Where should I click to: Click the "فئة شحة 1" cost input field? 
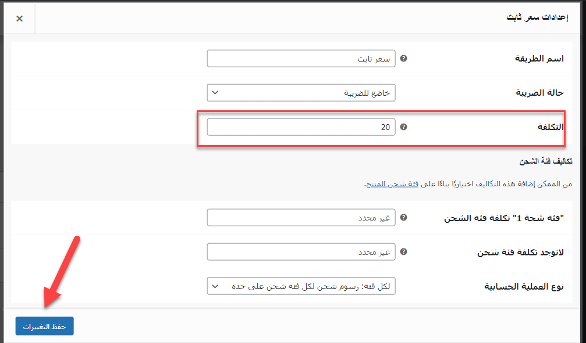301,218
